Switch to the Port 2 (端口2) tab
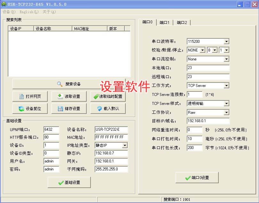259x203 pixels. coord(182,22)
